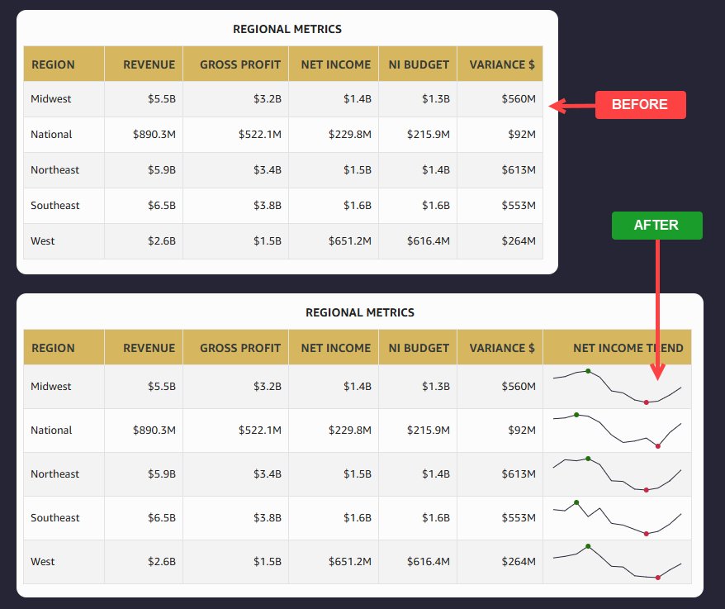
Task: Click National variance $92M in upper table
Action: point(522,134)
